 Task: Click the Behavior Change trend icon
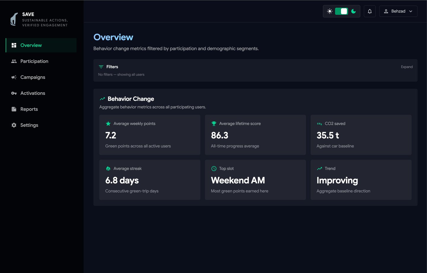pyautogui.click(x=102, y=99)
